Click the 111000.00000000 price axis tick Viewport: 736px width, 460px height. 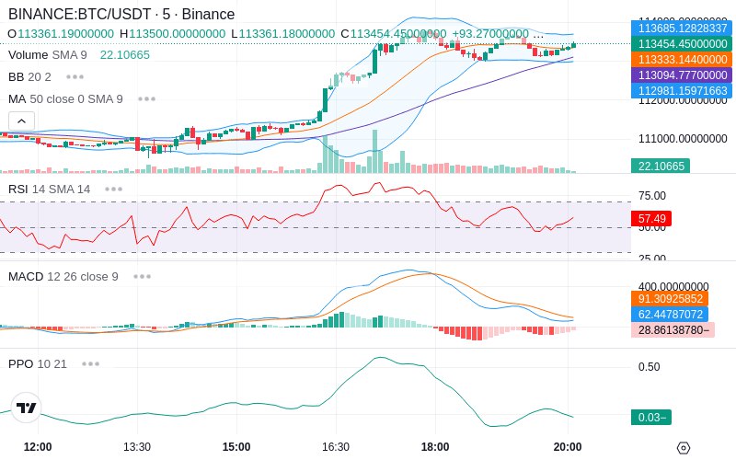pos(683,139)
